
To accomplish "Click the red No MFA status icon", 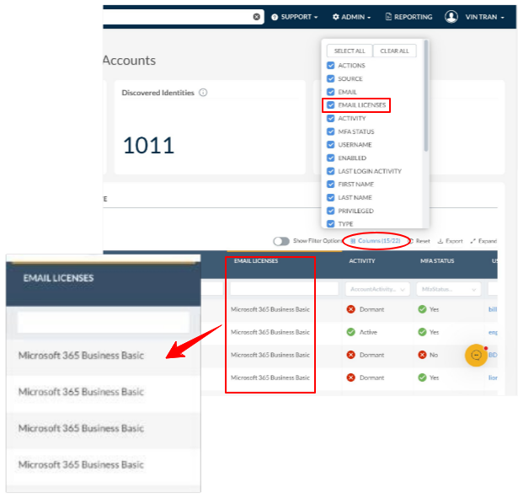I will coord(422,355).
